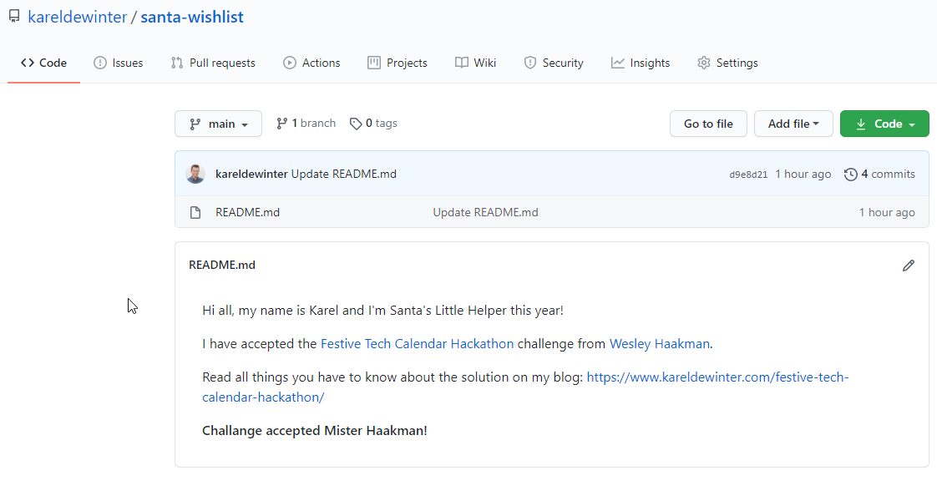The height and width of the screenshot is (501, 937).
Task: Click the Actions play icon
Action: pos(290,63)
